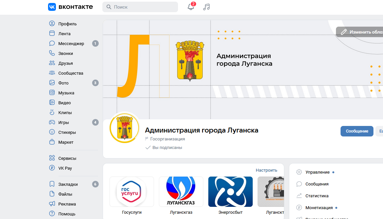Open Звонки in the sidebar
Viewport: 383px width, 219px height.
(x=65, y=54)
